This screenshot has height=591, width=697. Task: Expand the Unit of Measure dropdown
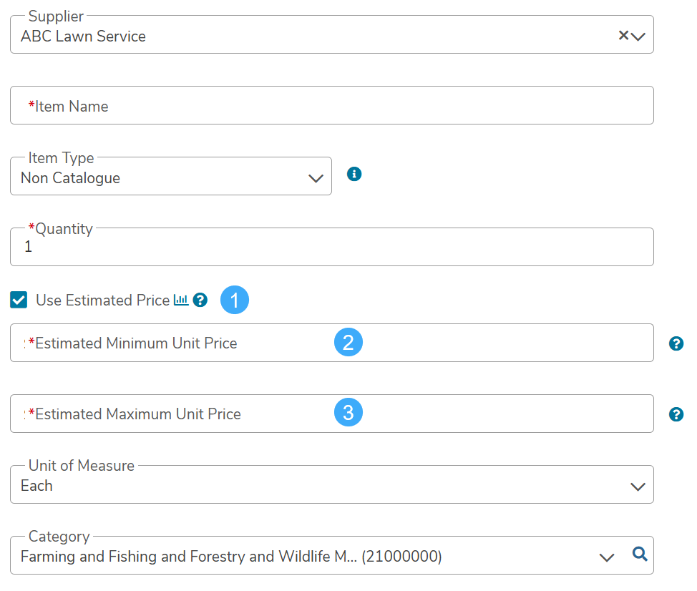coord(637,487)
